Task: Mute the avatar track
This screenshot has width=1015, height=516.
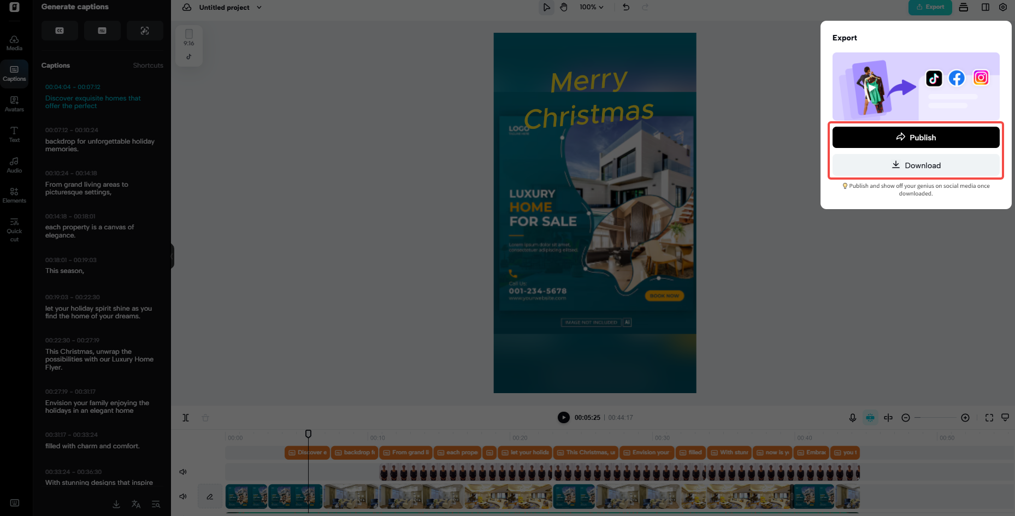Action: (x=183, y=472)
